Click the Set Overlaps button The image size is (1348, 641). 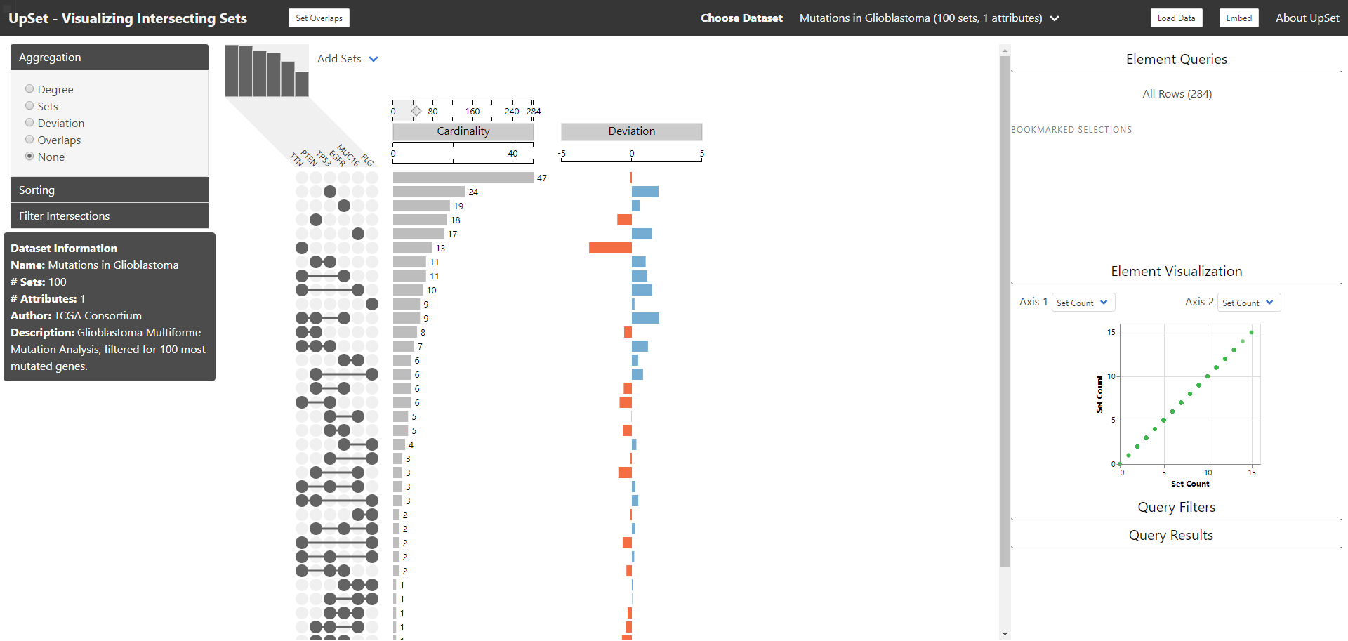(x=319, y=18)
